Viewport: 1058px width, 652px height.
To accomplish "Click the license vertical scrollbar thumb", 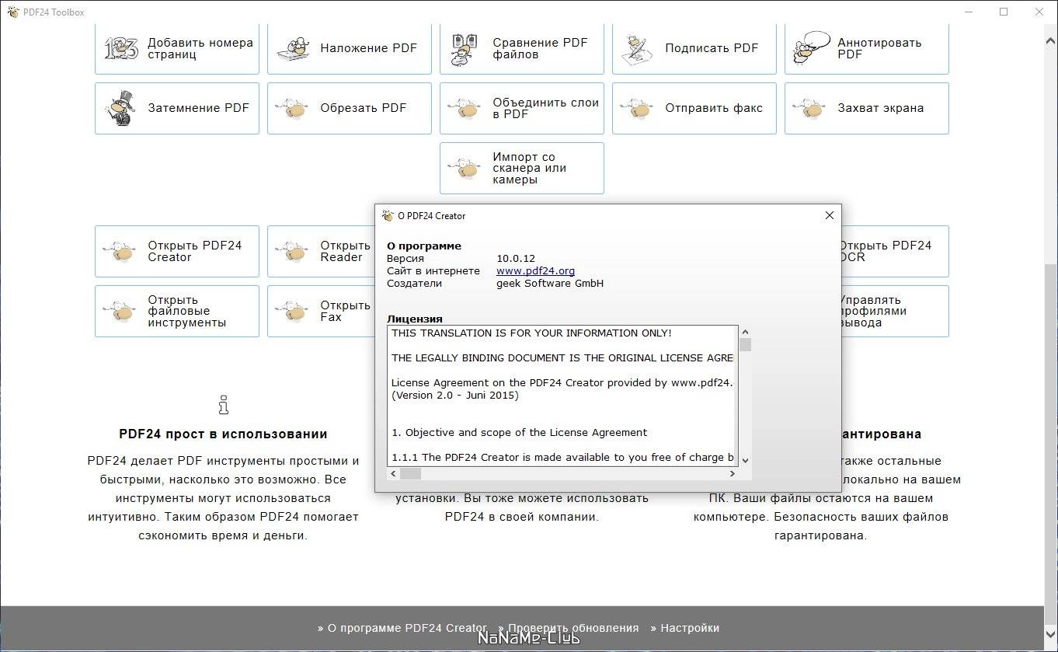I will (745, 345).
